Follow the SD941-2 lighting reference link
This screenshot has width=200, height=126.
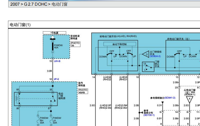point(170,98)
